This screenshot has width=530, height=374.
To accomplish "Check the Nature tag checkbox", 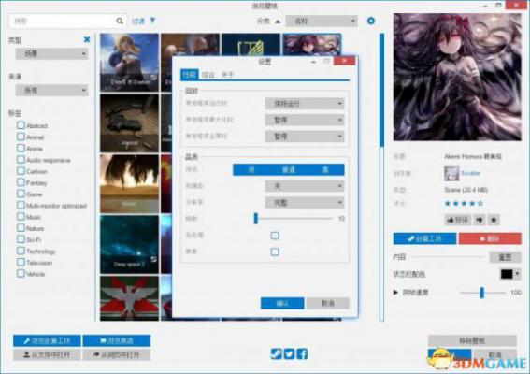I will point(21,228).
